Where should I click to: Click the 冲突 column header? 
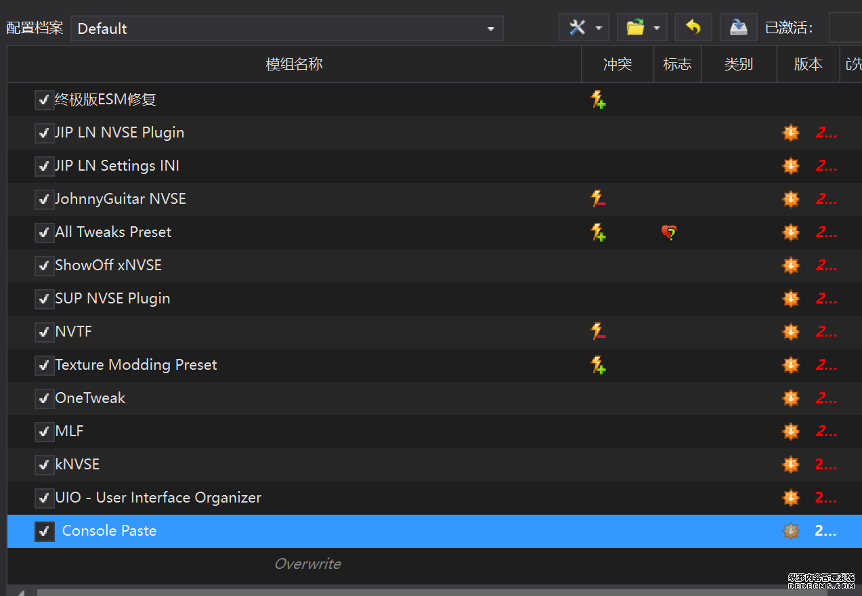[x=617, y=64]
